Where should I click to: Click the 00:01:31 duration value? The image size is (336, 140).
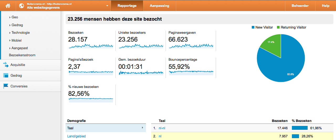(x=130, y=67)
